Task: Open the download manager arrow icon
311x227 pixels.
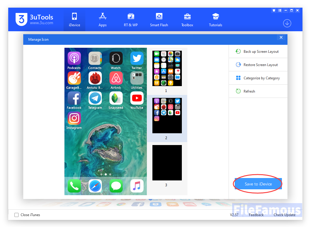Action: (x=287, y=24)
